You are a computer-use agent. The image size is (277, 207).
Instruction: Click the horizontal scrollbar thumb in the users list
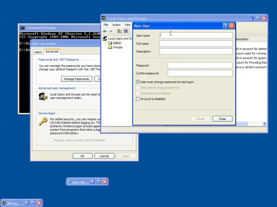tap(242, 123)
